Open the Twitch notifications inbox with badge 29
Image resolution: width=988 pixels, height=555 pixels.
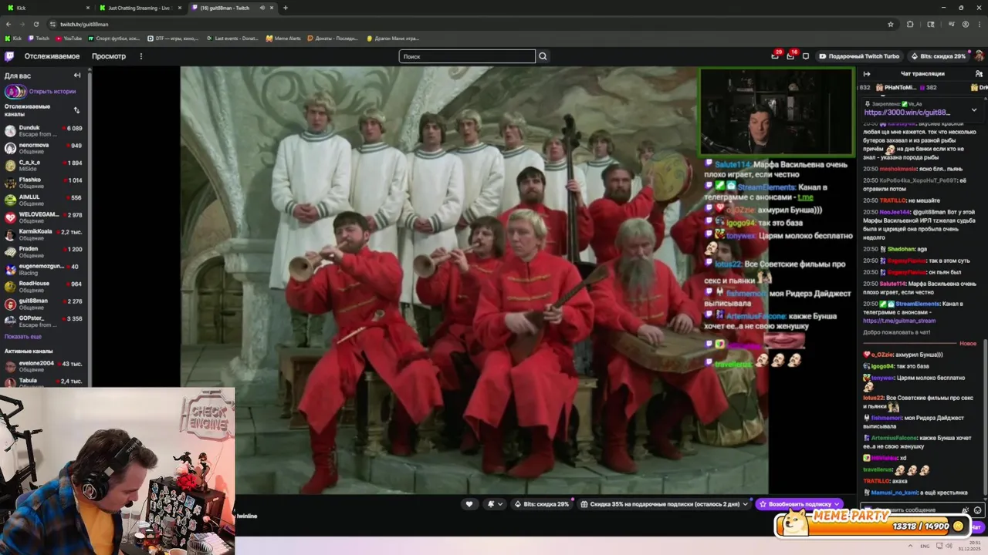tap(775, 55)
